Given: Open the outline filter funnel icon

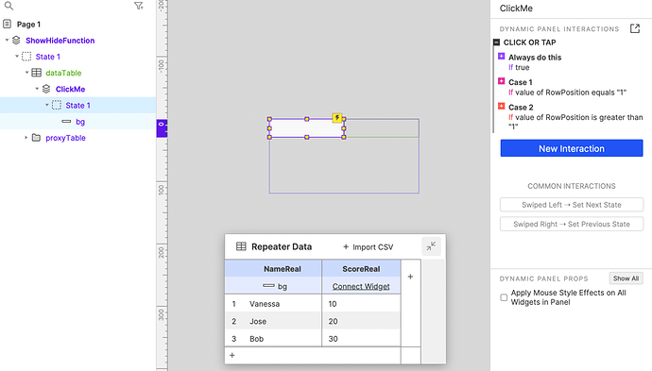Looking at the screenshot, I should [139, 6].
